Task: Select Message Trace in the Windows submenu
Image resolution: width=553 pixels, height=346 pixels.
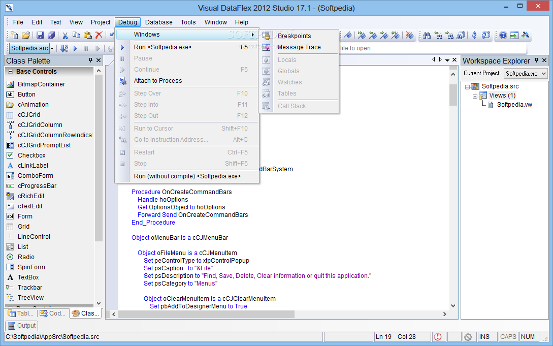Action: tap(299, 47)
